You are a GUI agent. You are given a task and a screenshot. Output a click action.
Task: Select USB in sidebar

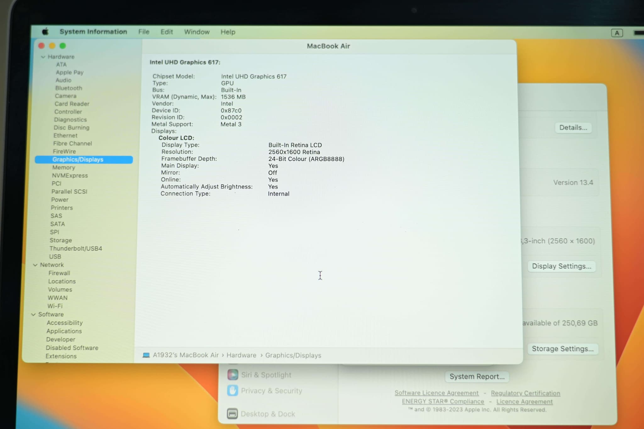coord(55,257)
